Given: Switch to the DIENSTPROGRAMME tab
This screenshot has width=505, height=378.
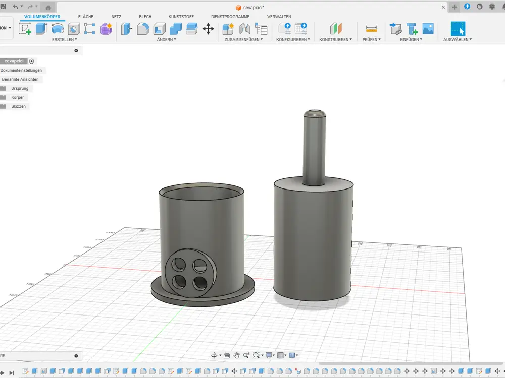Looking at the screenshot, I should pos(230,17).
